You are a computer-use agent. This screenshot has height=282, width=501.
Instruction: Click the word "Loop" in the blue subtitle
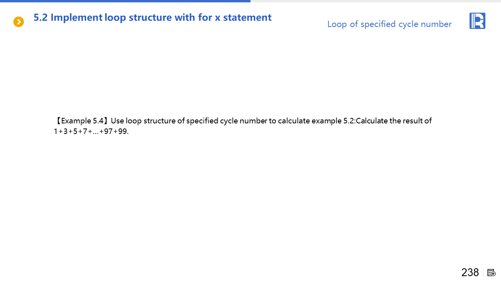337,24
